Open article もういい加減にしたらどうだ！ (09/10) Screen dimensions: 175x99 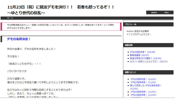coord(149,61)
